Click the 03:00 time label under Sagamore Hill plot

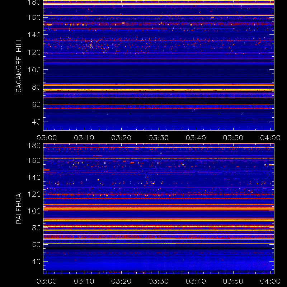tap(47, 138)
